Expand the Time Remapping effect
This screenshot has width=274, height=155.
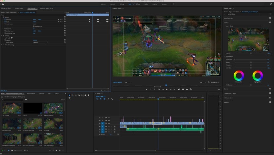tap(2, 45)
